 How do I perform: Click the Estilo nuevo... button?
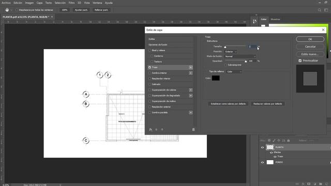point(310,54)
